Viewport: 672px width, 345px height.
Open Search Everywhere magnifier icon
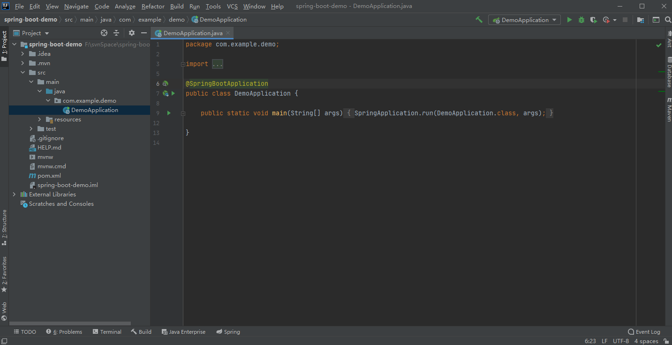click(668, 20)
